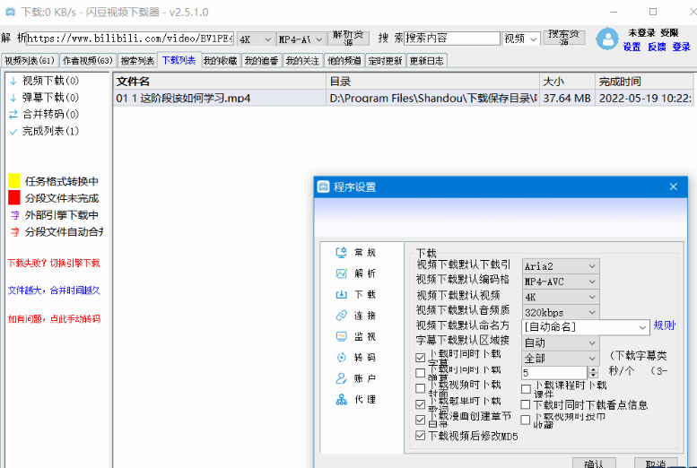Cancel settings with 取消 button

pos(656,463)
